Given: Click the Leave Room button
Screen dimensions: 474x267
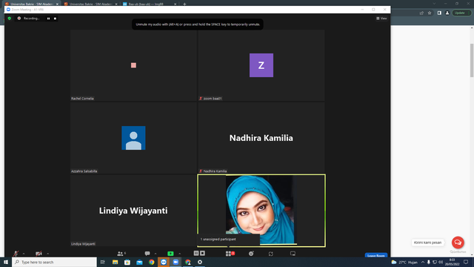Looking at the screenshot, I should point(376,255).
